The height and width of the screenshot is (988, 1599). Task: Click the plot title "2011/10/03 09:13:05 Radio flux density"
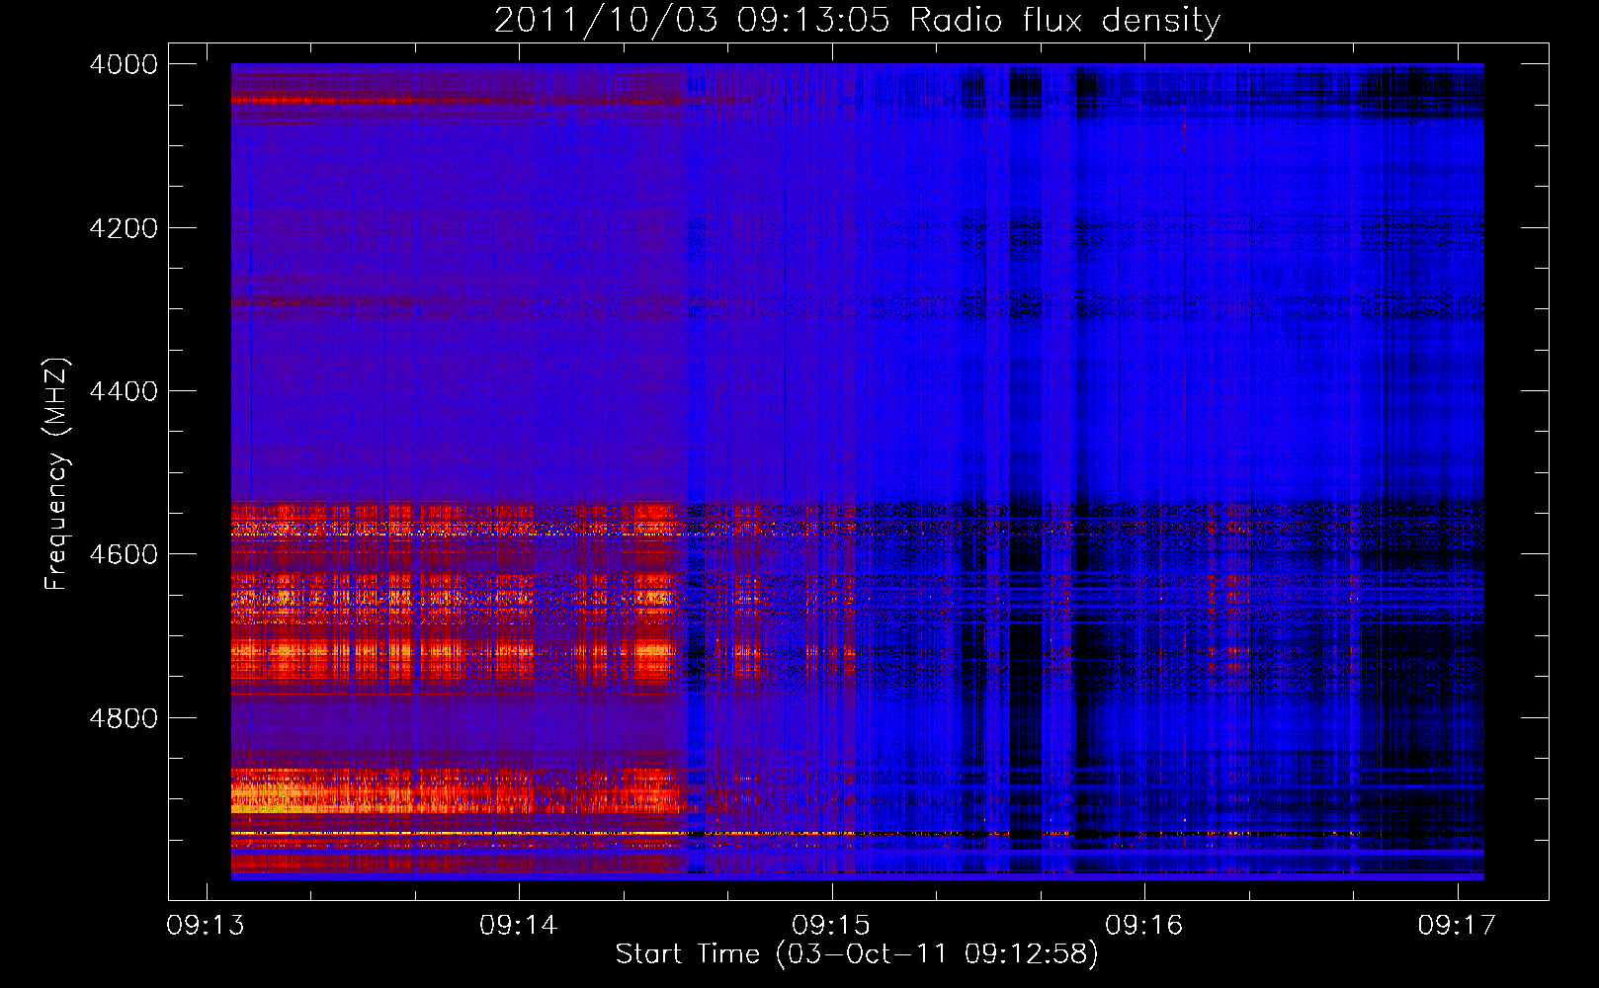pos(857,21)
